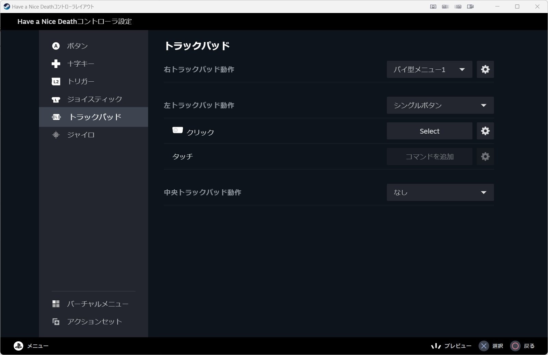Click the Select binding button for クリック
Image resolution: width=548 pixels, height=355 pixels.
tap(429, 131)
